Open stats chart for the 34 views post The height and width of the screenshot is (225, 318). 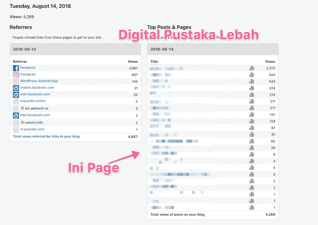[x=252, y=148]
